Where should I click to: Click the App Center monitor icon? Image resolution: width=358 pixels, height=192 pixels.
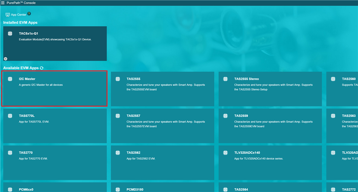[x=7, y=15]
